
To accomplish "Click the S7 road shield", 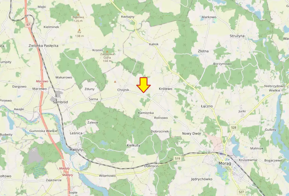I will [28, 25].
